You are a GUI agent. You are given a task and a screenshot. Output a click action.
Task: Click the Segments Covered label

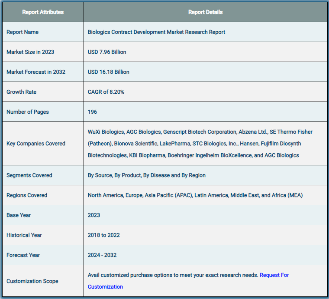(x=29, y=175)
